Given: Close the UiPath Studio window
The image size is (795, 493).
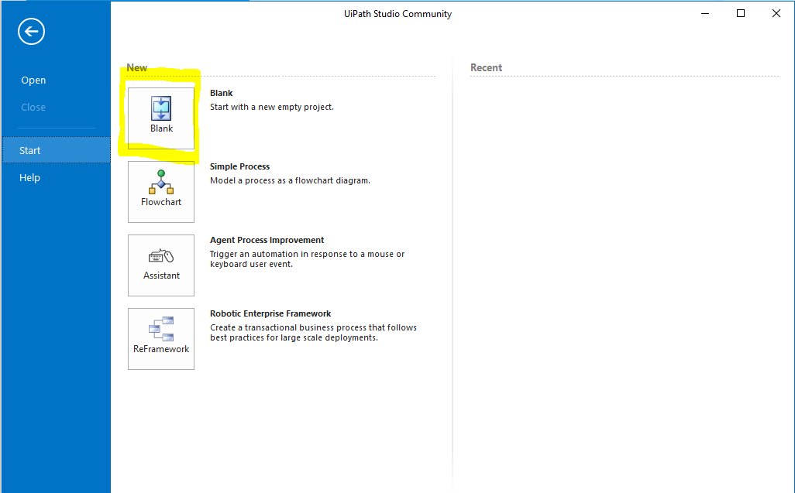Looking at the screenshot, I should (776, 14).
